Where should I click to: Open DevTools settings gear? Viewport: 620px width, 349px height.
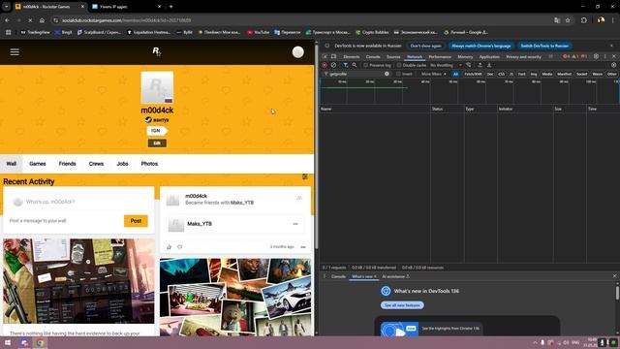click(x=596, y=56)
